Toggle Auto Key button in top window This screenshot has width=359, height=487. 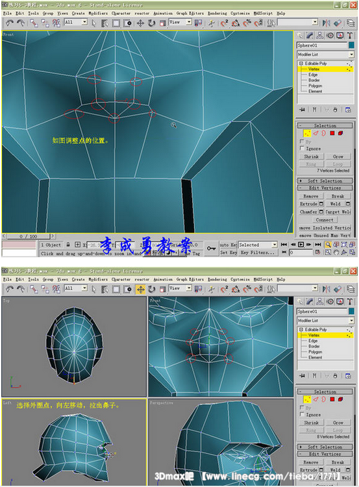coord(228,245)
